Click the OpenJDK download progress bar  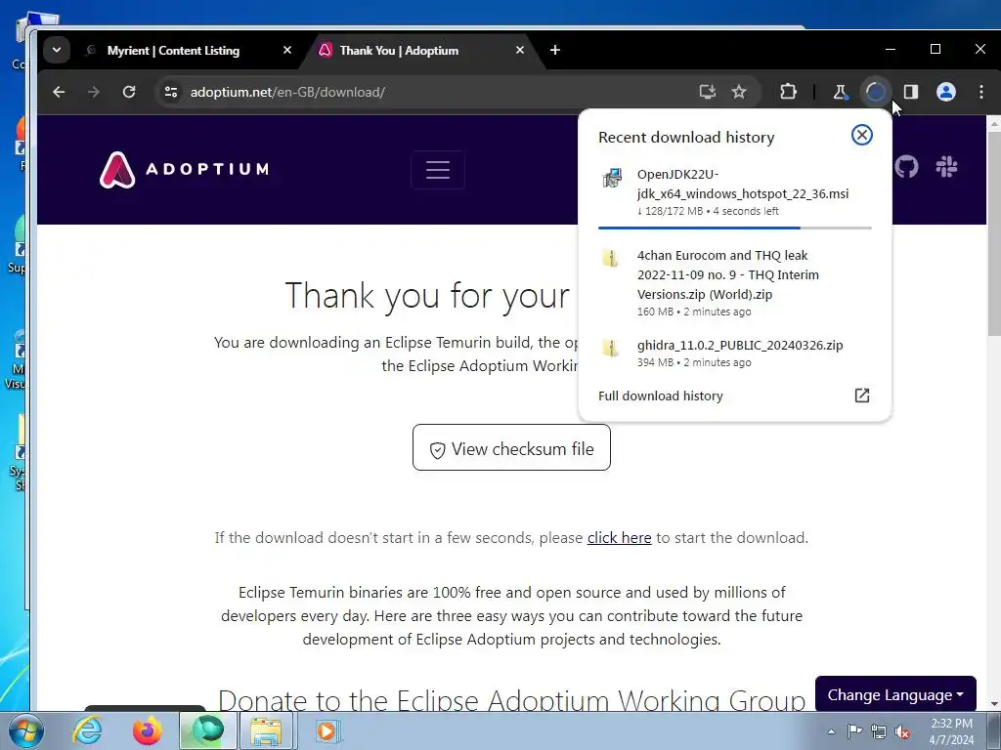click(x=735, y=228)
